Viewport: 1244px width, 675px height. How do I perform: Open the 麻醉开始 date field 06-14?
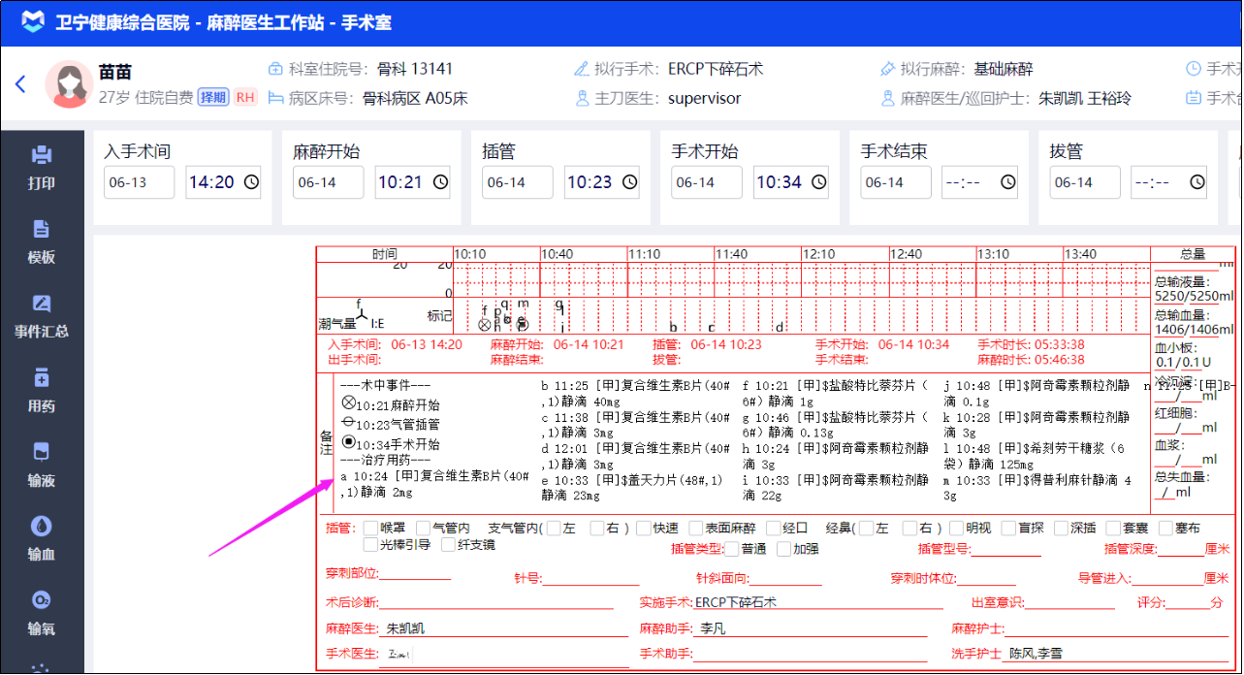(x=329, y=182)
